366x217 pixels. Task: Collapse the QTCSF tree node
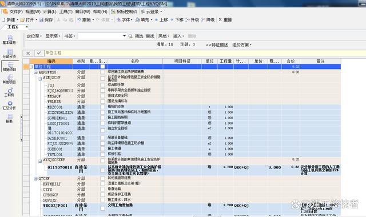tap(35, 179)
